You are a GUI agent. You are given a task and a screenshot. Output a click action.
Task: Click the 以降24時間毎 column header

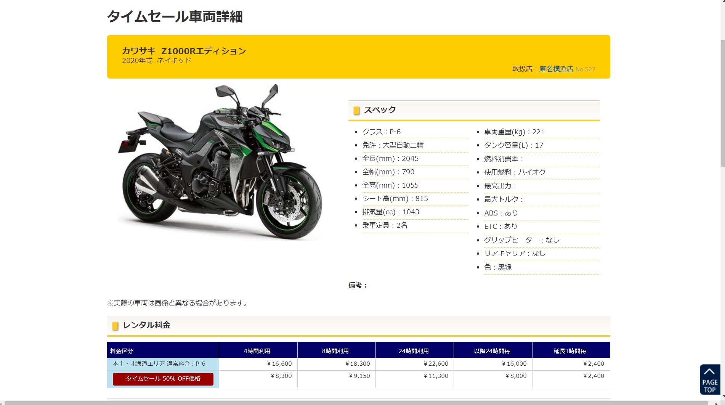pos(492,350)
